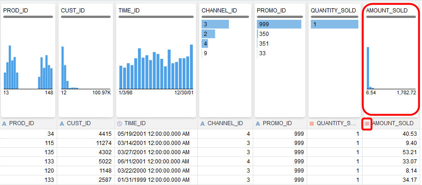Click the quality bar under TIME_ID card title
The image size is (422, 185).
coord(156,17)
